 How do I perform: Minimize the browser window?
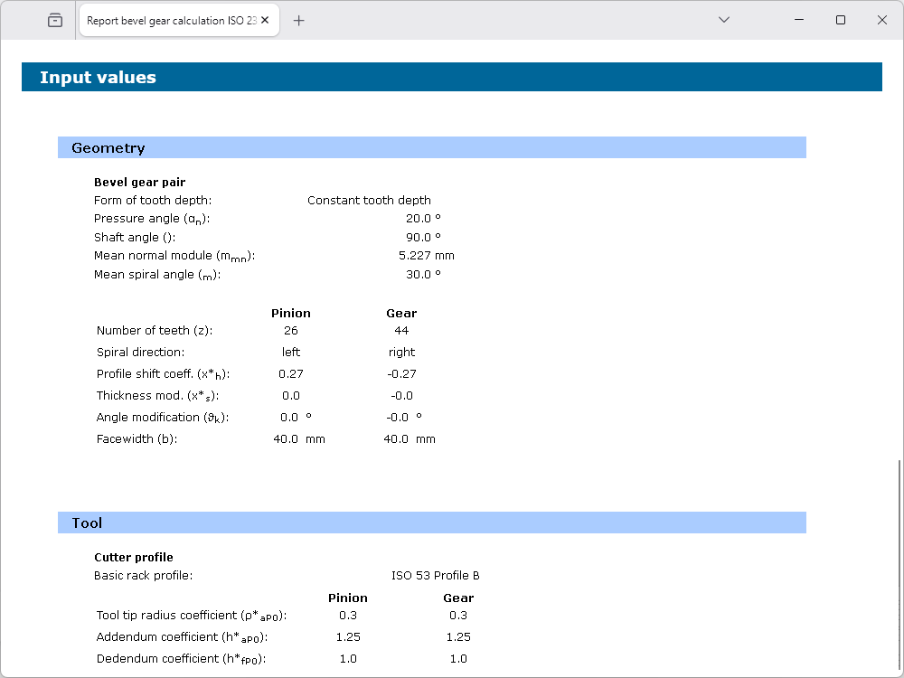[x=799, y=20]
